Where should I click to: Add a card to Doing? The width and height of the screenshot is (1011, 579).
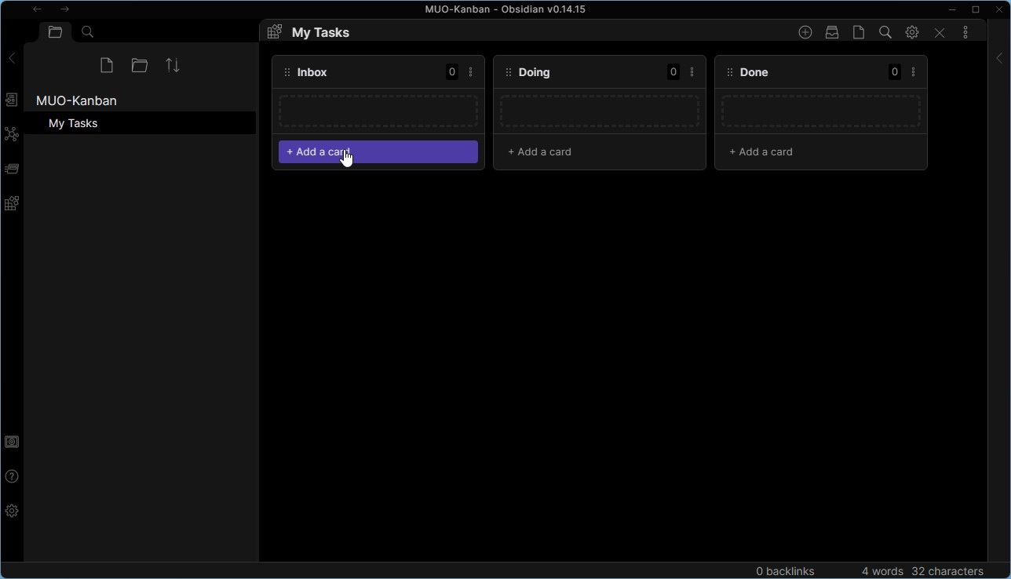(600, 152)
